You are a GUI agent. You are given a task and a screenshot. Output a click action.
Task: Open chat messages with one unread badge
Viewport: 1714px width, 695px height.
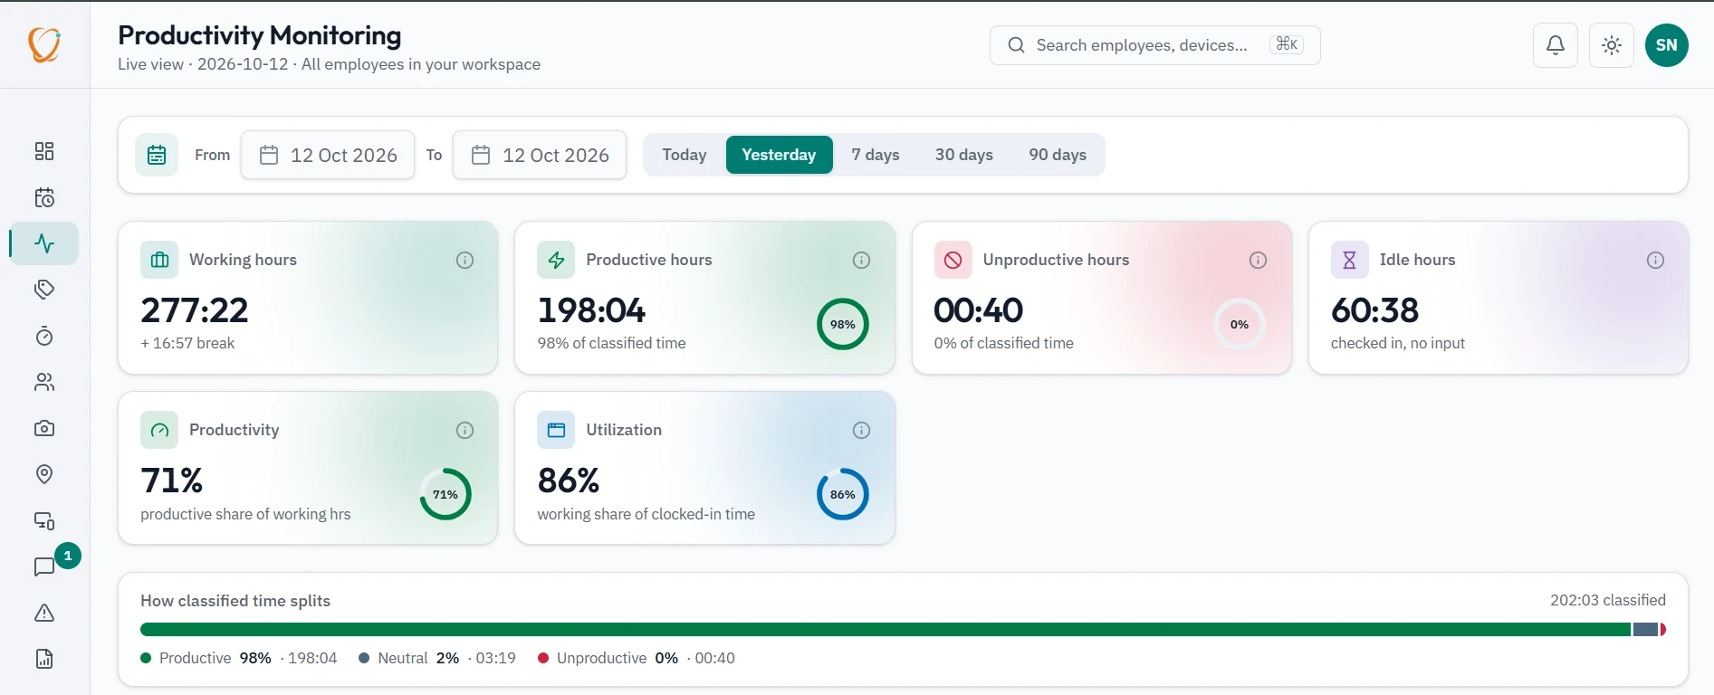point(44,566)
